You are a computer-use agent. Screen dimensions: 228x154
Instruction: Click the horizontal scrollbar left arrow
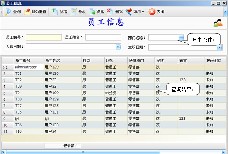[x=3, y=152]
